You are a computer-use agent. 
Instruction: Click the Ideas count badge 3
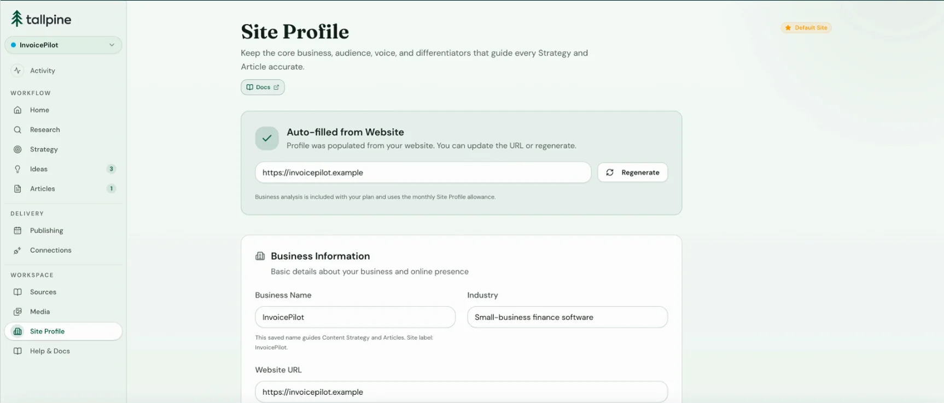point(111,169)
